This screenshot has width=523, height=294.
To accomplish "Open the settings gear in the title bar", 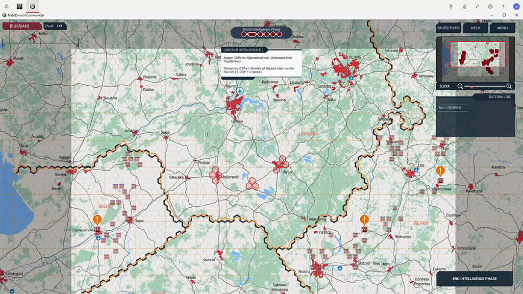I will pos(490,6).
